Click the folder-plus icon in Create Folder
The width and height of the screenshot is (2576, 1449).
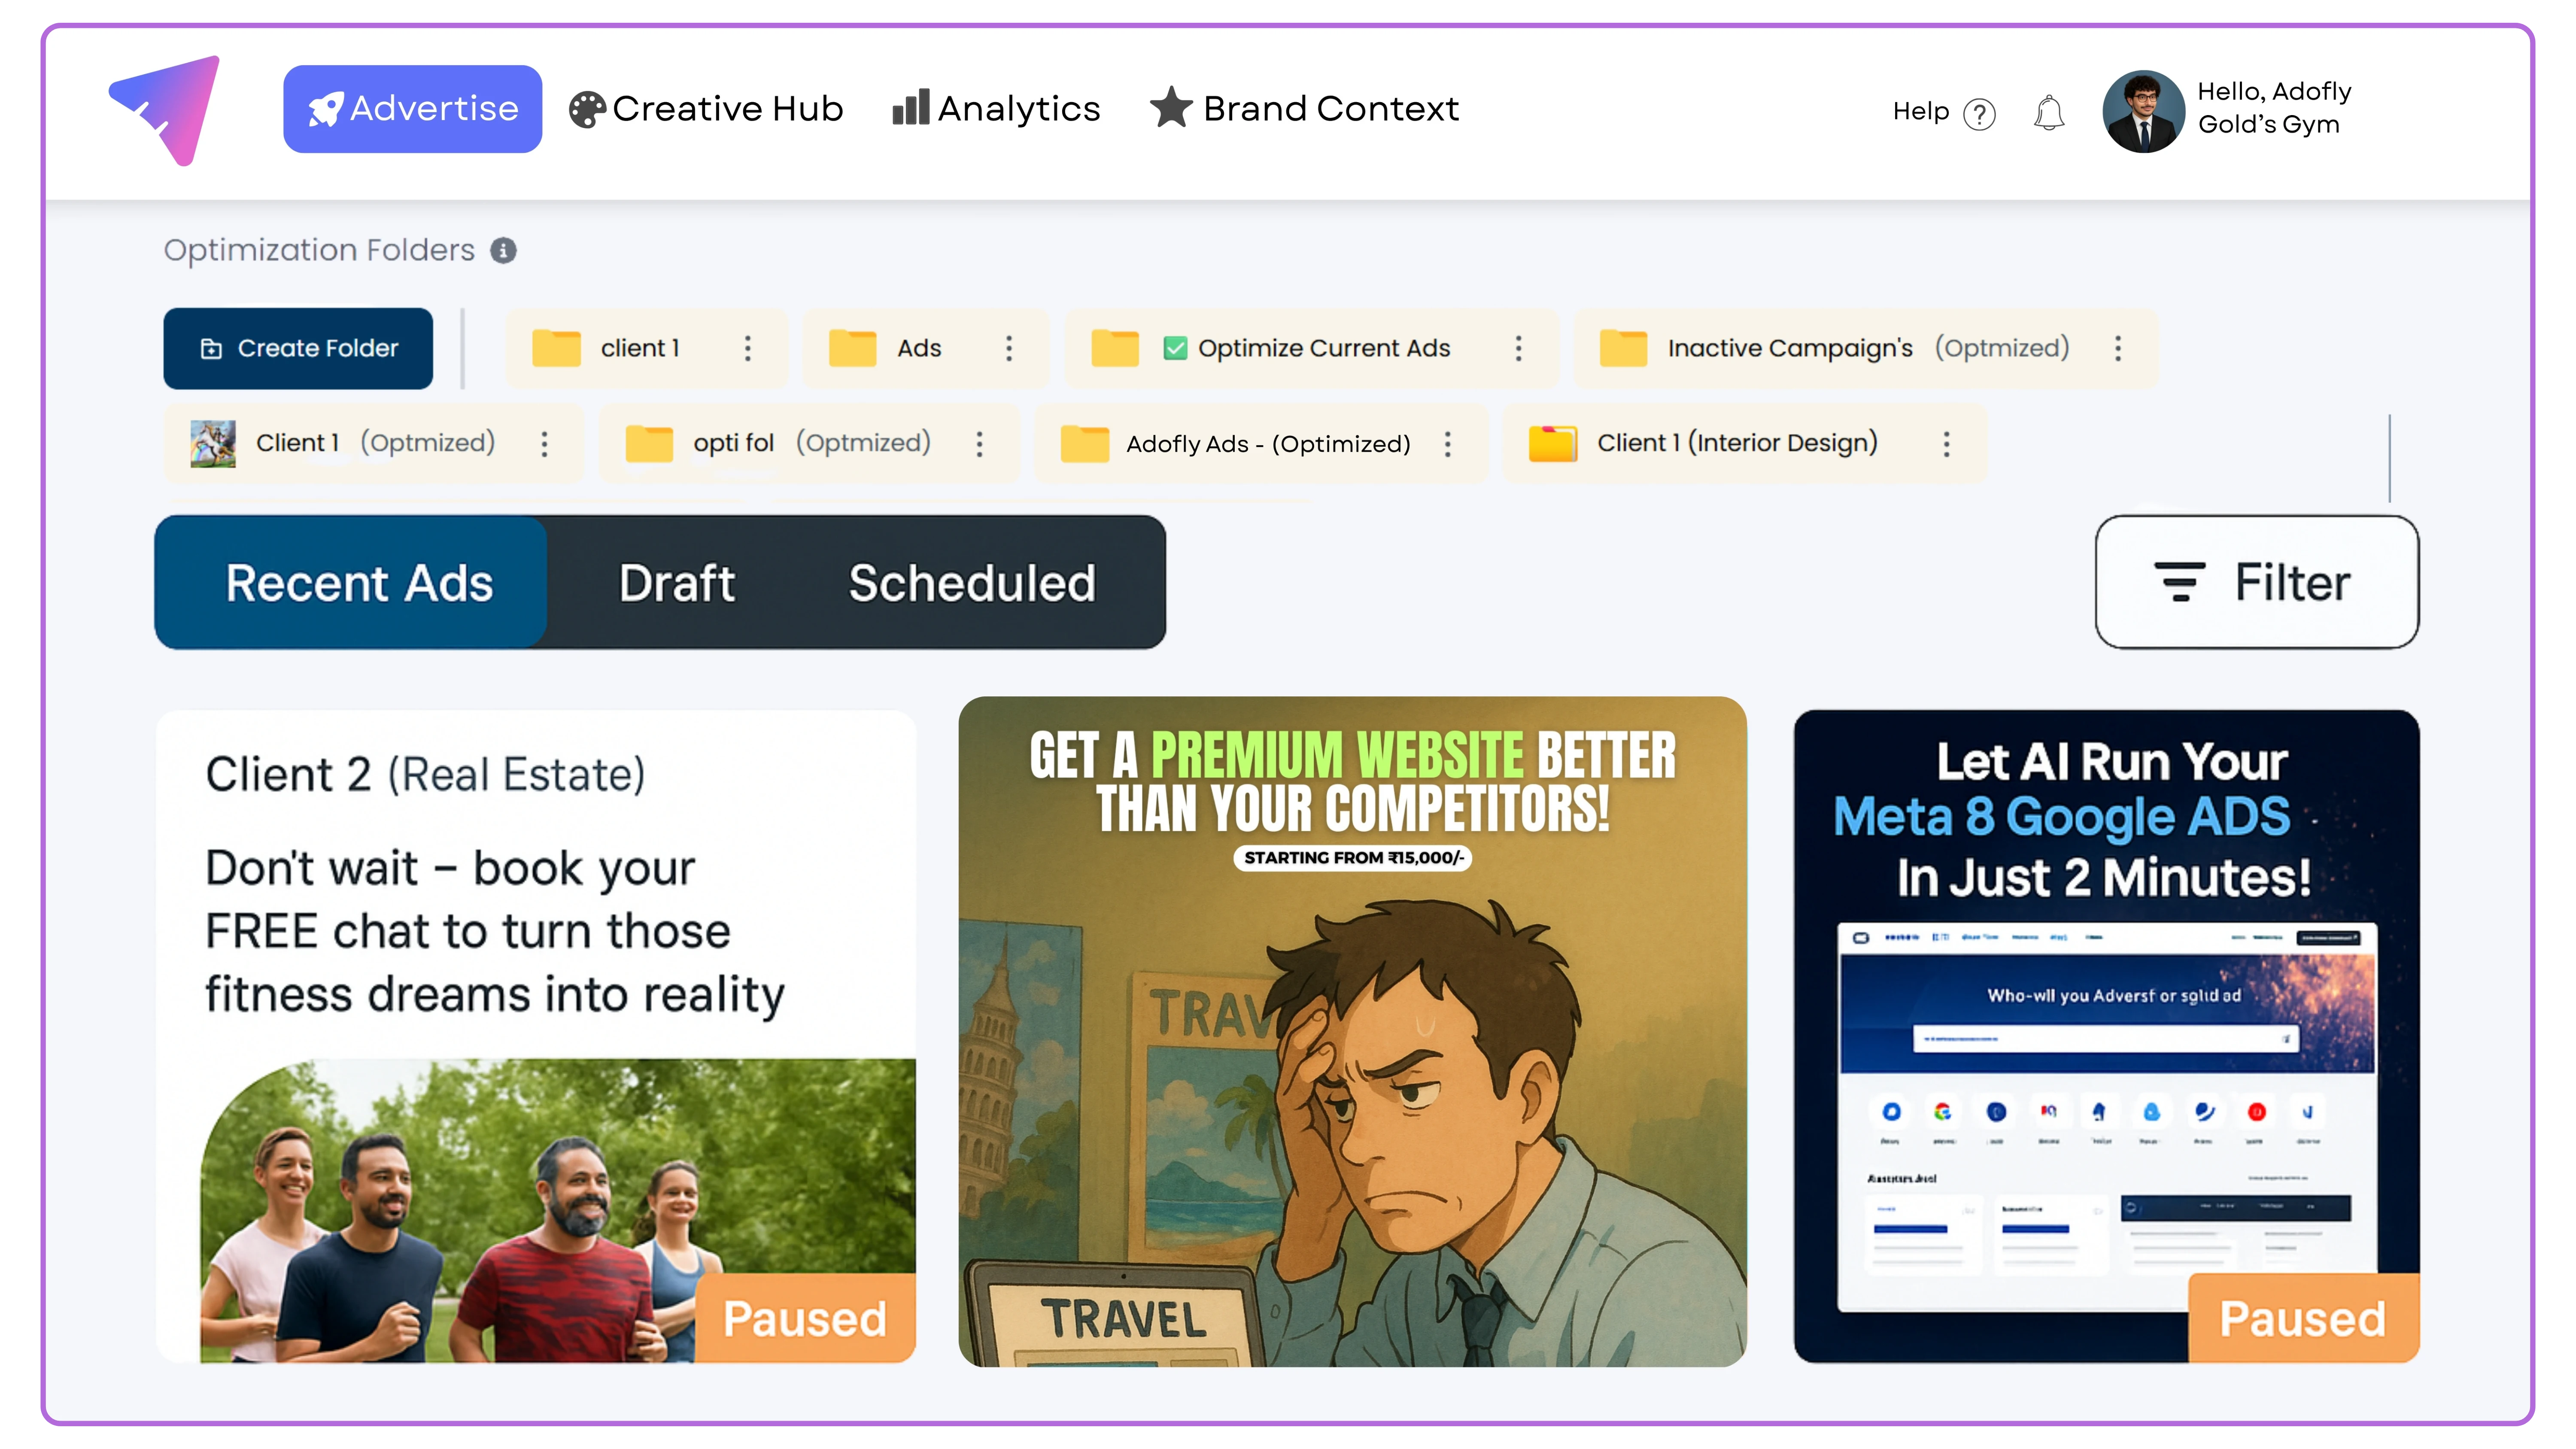pos(211,348)
